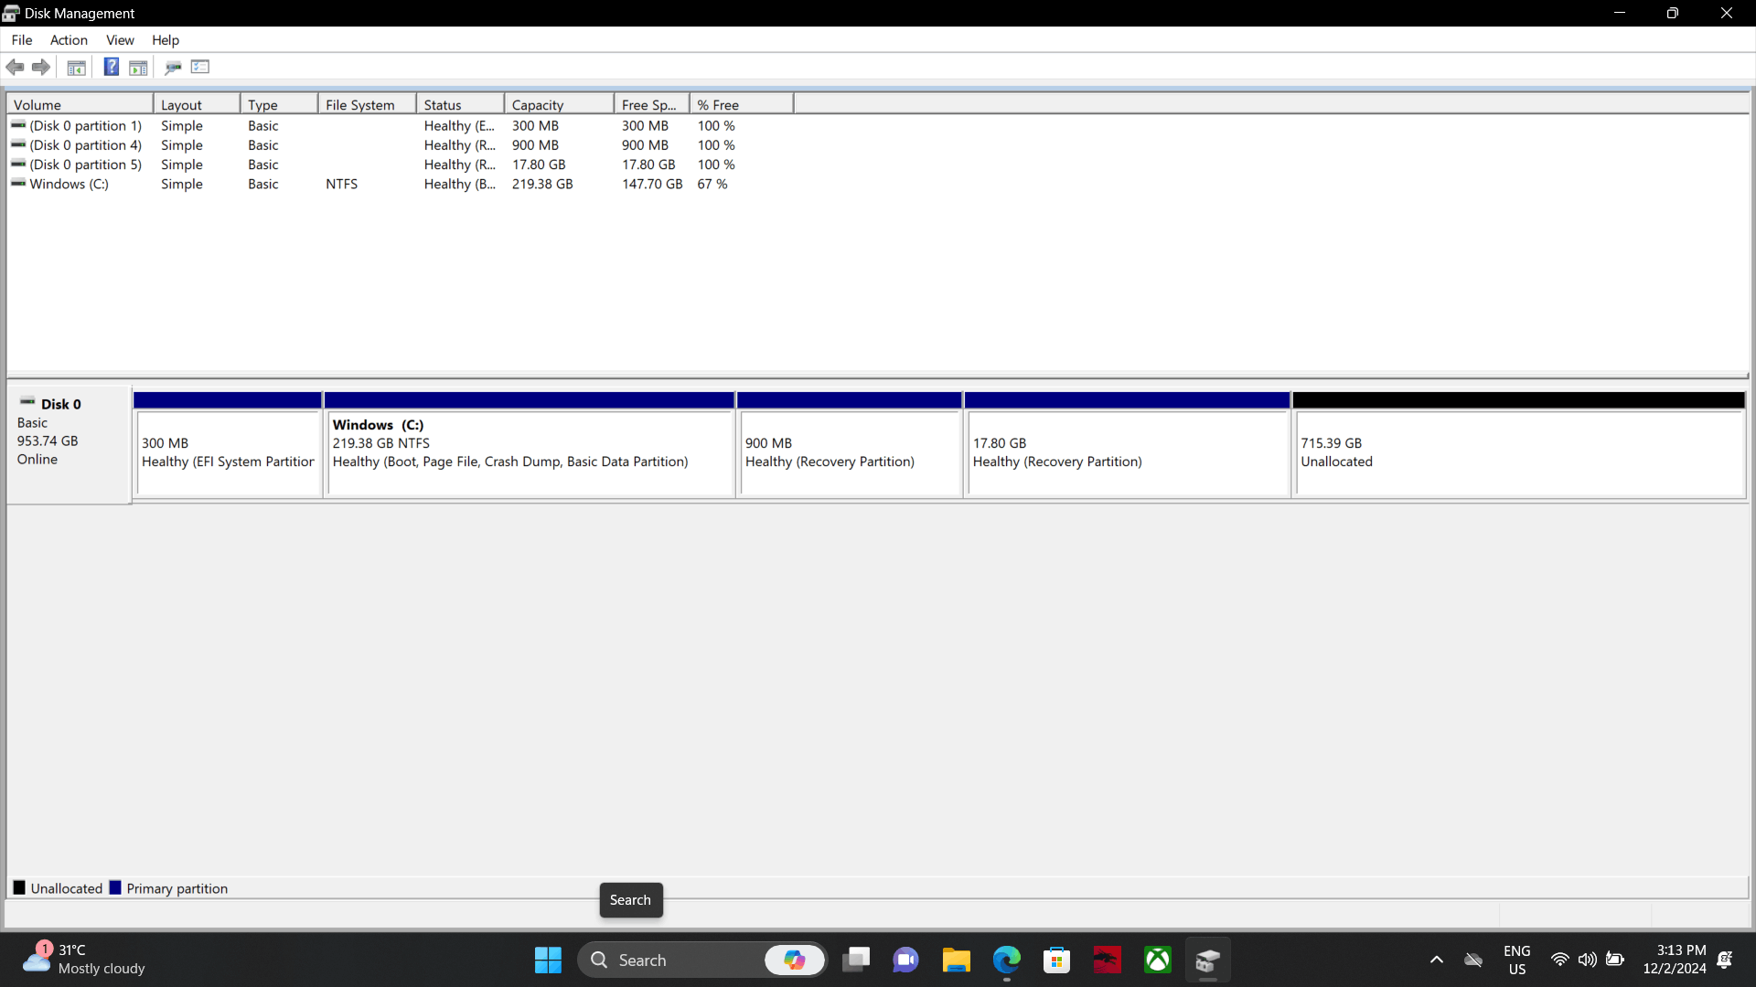Open the ENG US language switcher
This screenshot has width=1756, height=987.
coord(1516,960)
